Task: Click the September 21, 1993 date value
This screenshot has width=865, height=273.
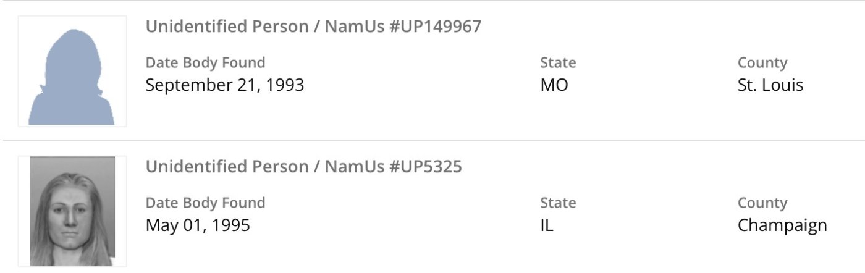Action: 224,85
